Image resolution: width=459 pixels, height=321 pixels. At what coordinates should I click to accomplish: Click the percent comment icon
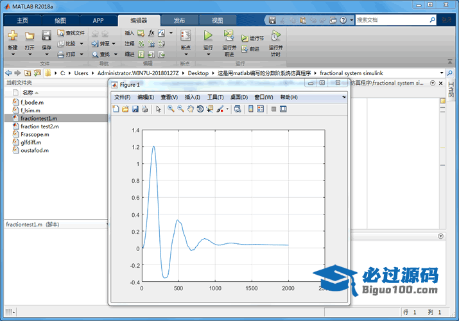point(141,44)
